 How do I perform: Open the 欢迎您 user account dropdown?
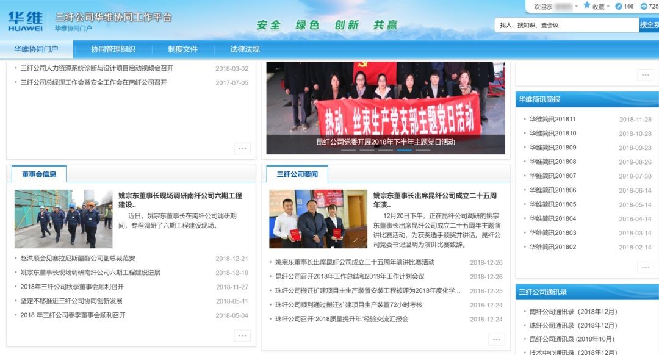coord(576,5)
